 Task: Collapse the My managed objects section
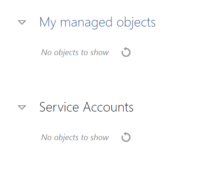click(x=22, y=22)
